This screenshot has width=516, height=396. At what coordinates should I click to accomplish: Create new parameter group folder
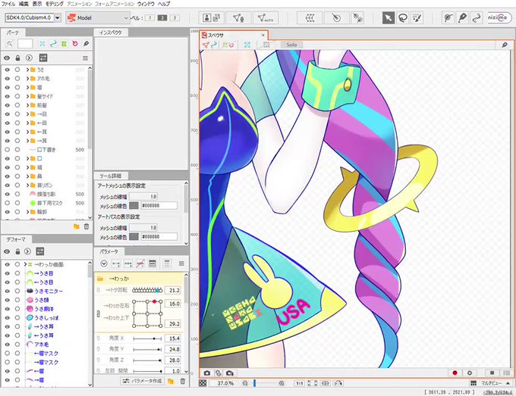171,381
